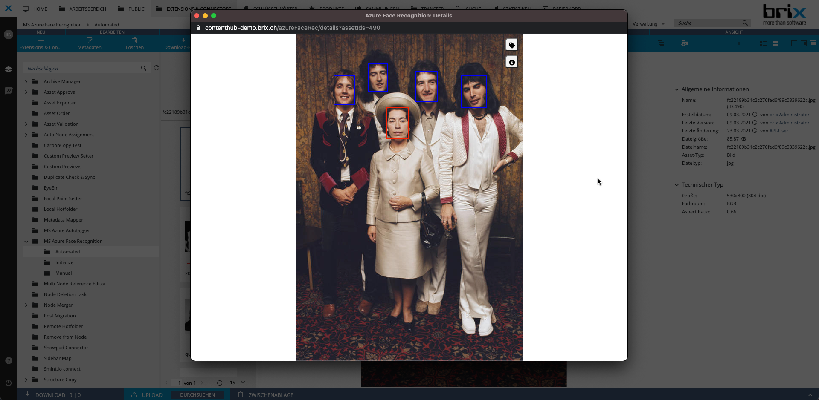Click the Löschen trash icon in toolbar
Image resolution: width=819 pixels, height=400 pixels.
[135, 40]
